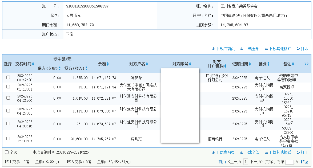This screenshot has height=168, width=313.
Task: Click amount 13.81 cell
Action: (x=83, y=87)
